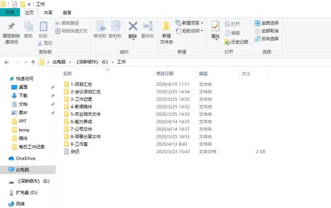
Task: Sort files by Date Modified column header
Action: pyautogui.click(x=165, y=74)
